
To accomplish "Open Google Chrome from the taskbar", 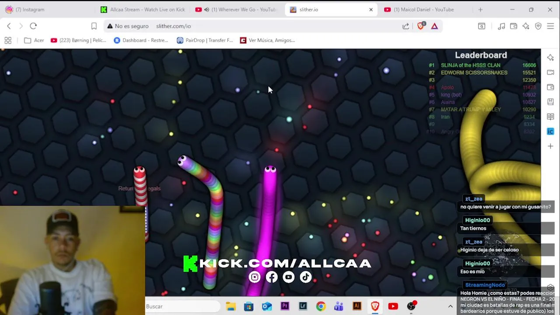I will (x=321, y=306).
